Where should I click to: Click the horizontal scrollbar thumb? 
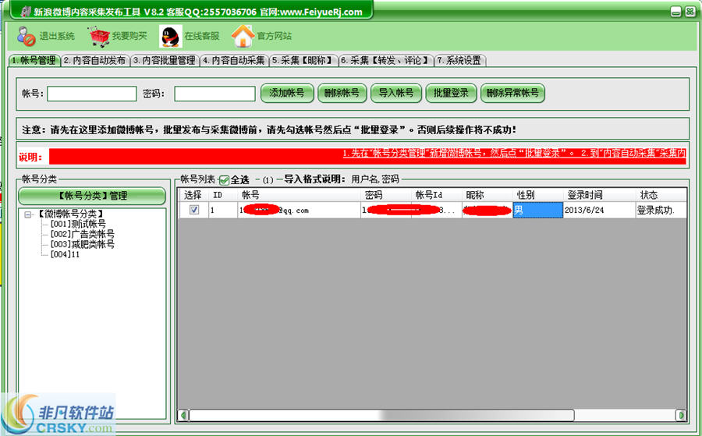381,416
